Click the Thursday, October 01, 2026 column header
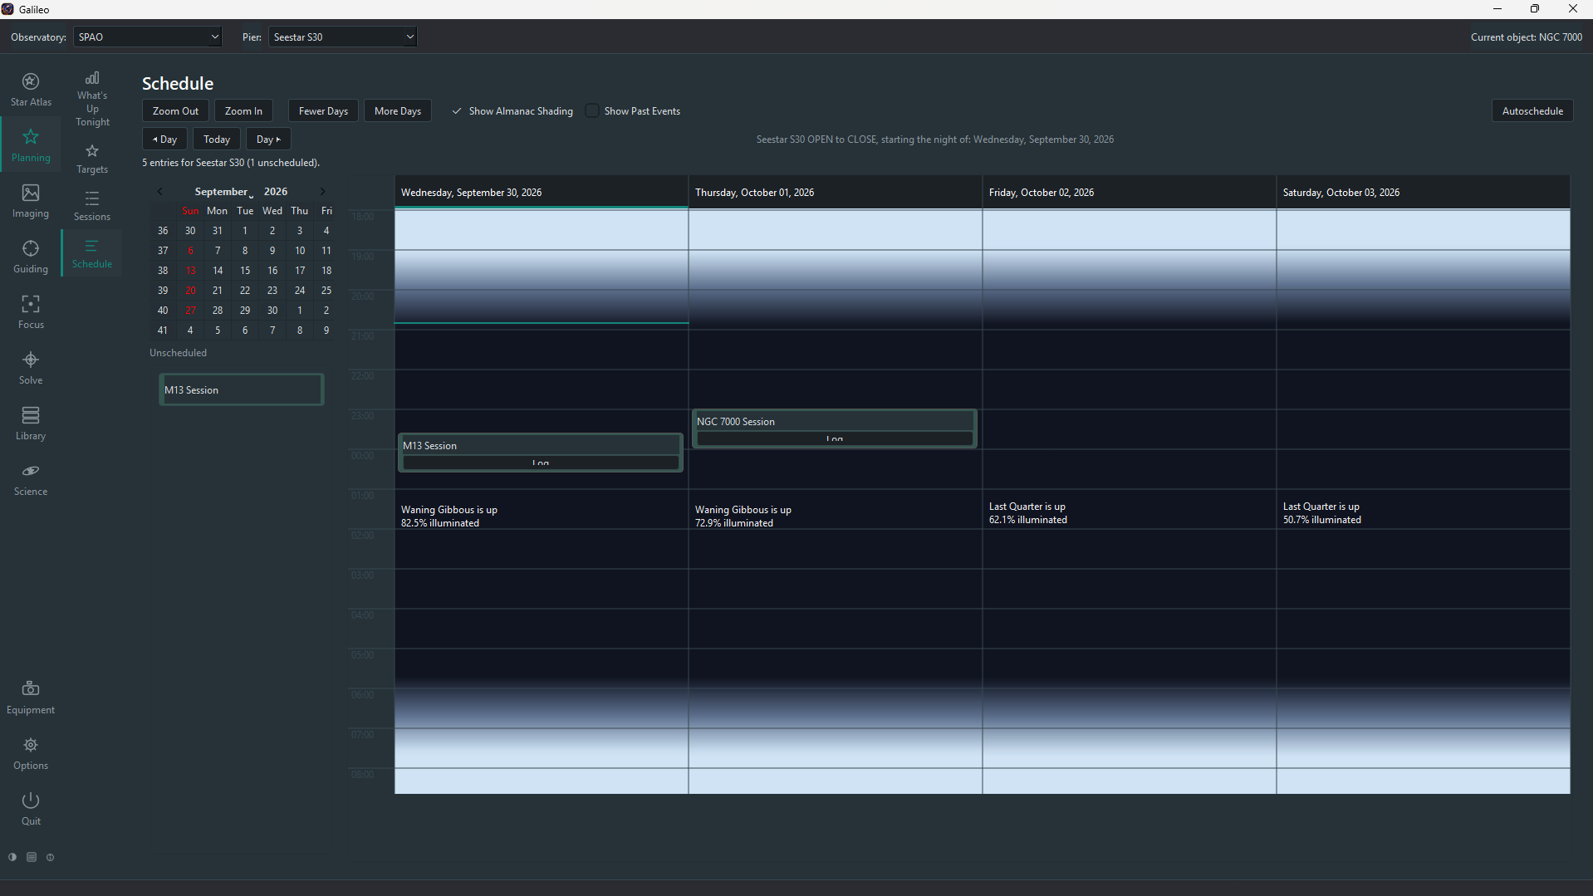The height and width of the screenshot is (896, 1593). pyautogui.click(x=835, y=193)
